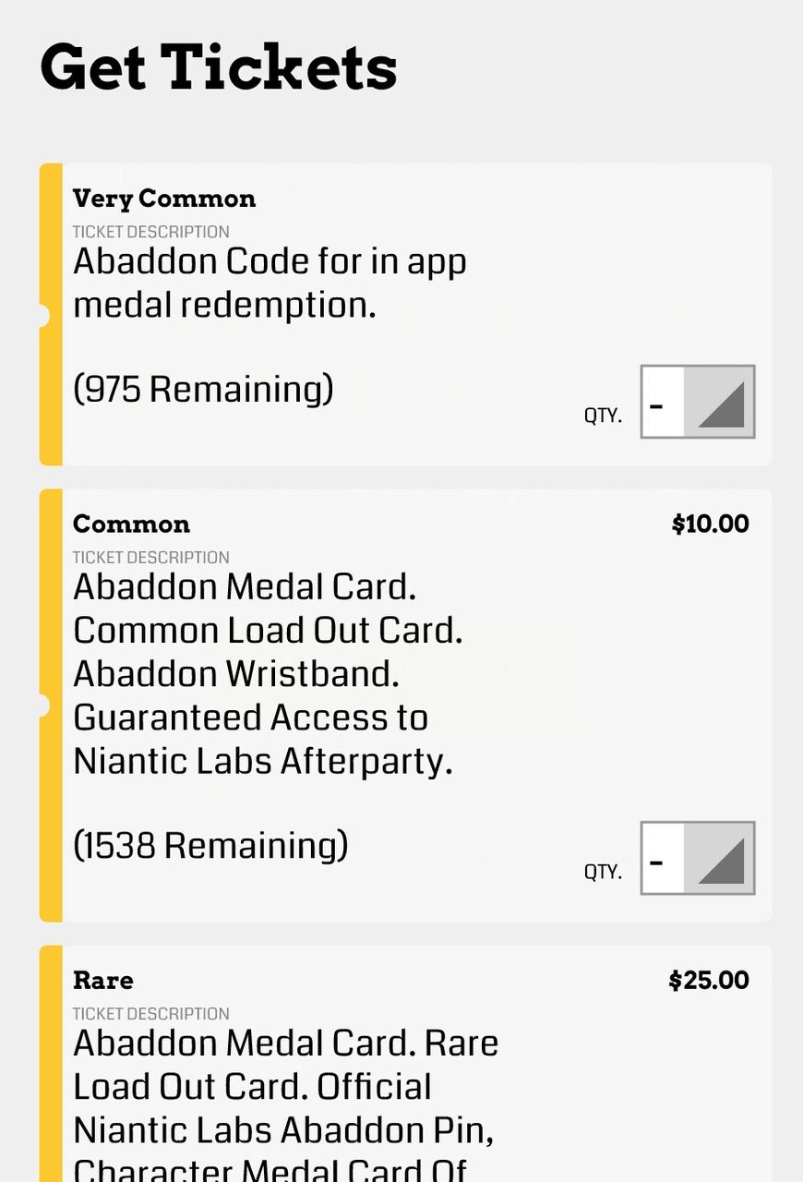Click the Get Tickets heading
This screenshot has height=1182, width=803.
pyautogui.click(x=219, y=67)
